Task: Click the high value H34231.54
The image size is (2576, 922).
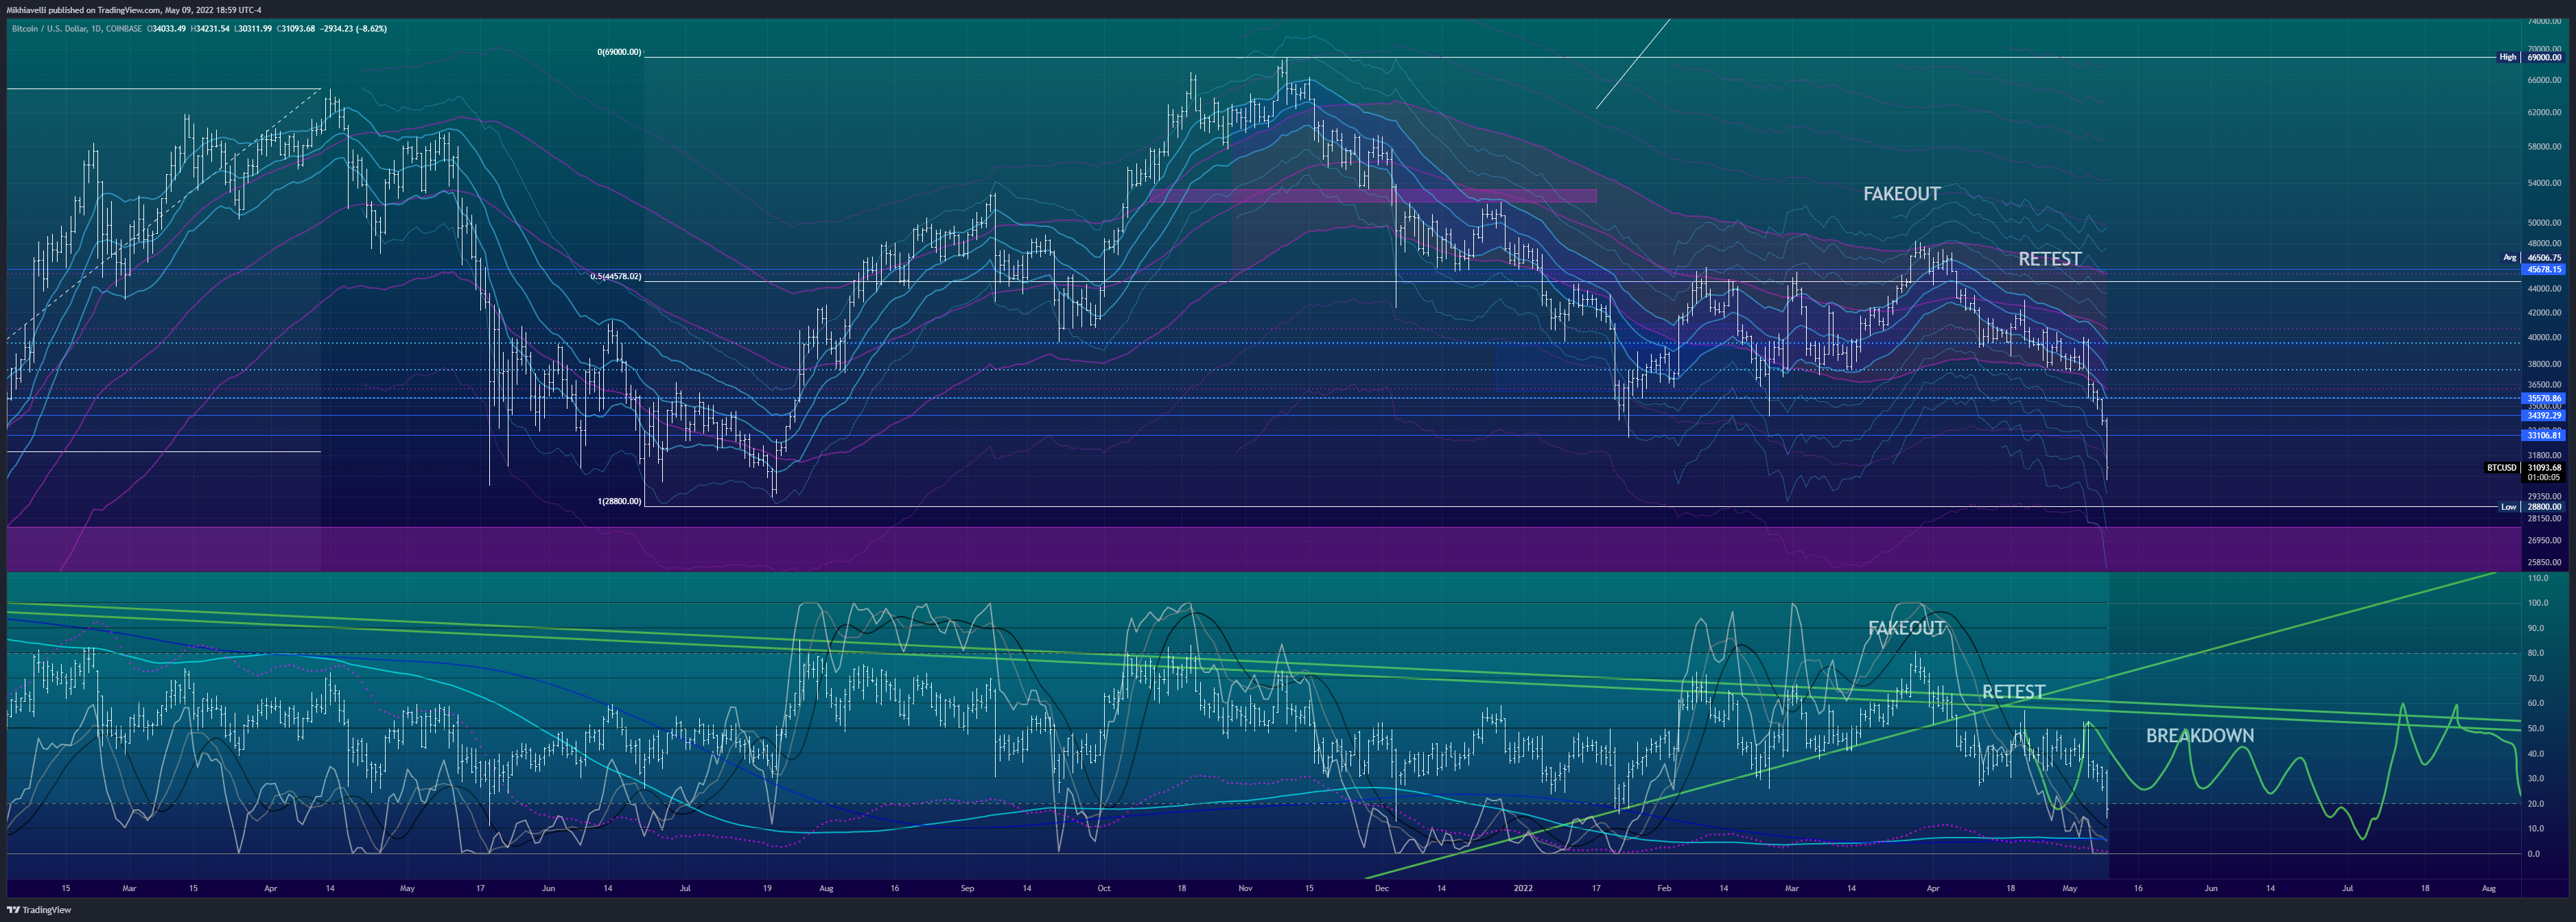Action: coord(210,29)
